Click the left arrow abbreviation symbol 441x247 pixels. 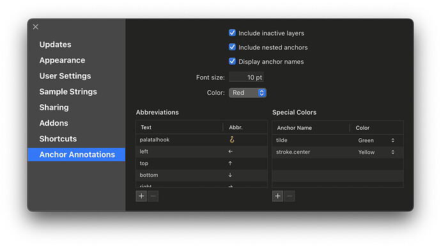click(230, 152)
